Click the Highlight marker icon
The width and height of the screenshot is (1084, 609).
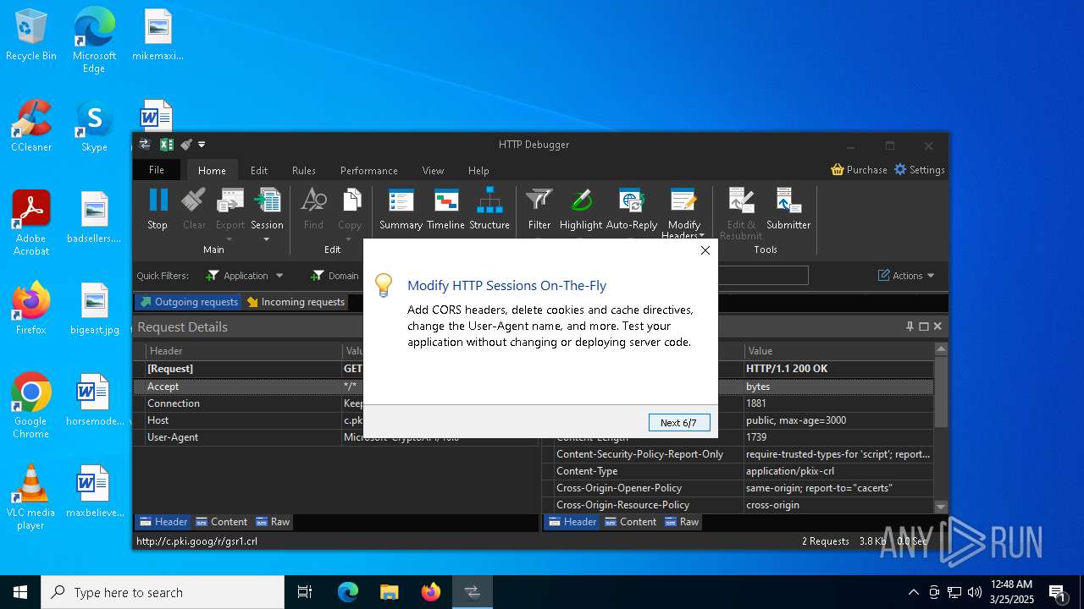(581, 200)
